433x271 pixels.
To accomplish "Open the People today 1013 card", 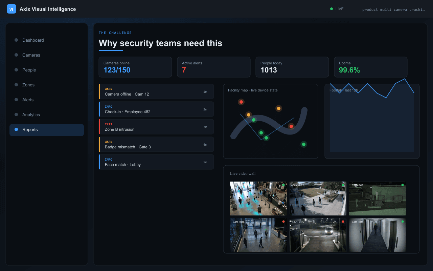I will (x=292, y=67).
